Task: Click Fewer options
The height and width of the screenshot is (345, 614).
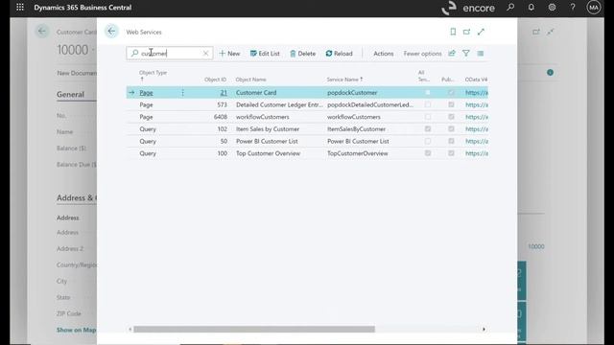Action: 422,54
